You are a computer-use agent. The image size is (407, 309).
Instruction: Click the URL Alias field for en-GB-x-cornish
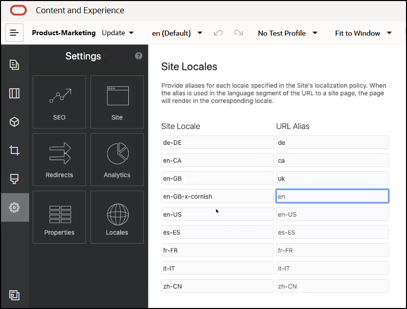pyautogui.click(x=332, y=196)
